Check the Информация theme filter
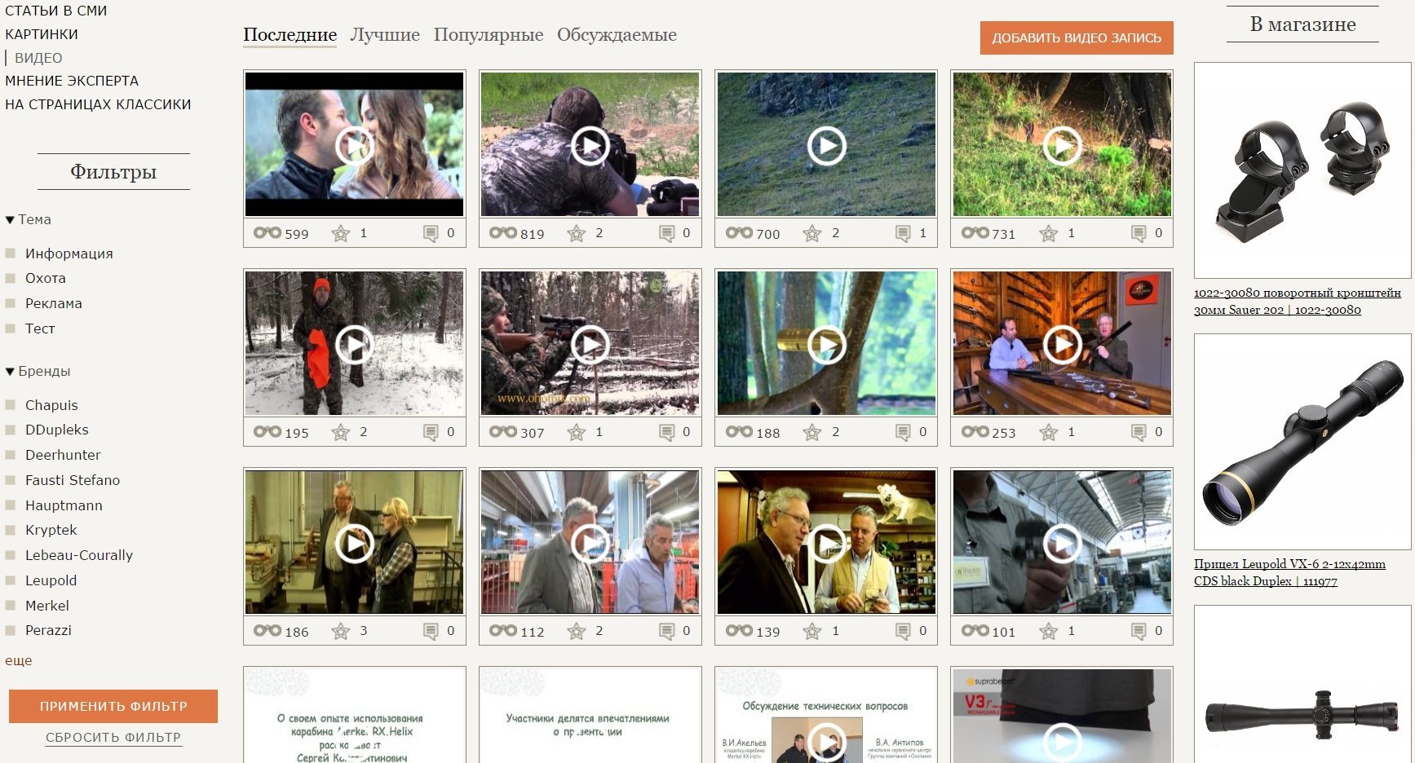 (x=11, y=254)
